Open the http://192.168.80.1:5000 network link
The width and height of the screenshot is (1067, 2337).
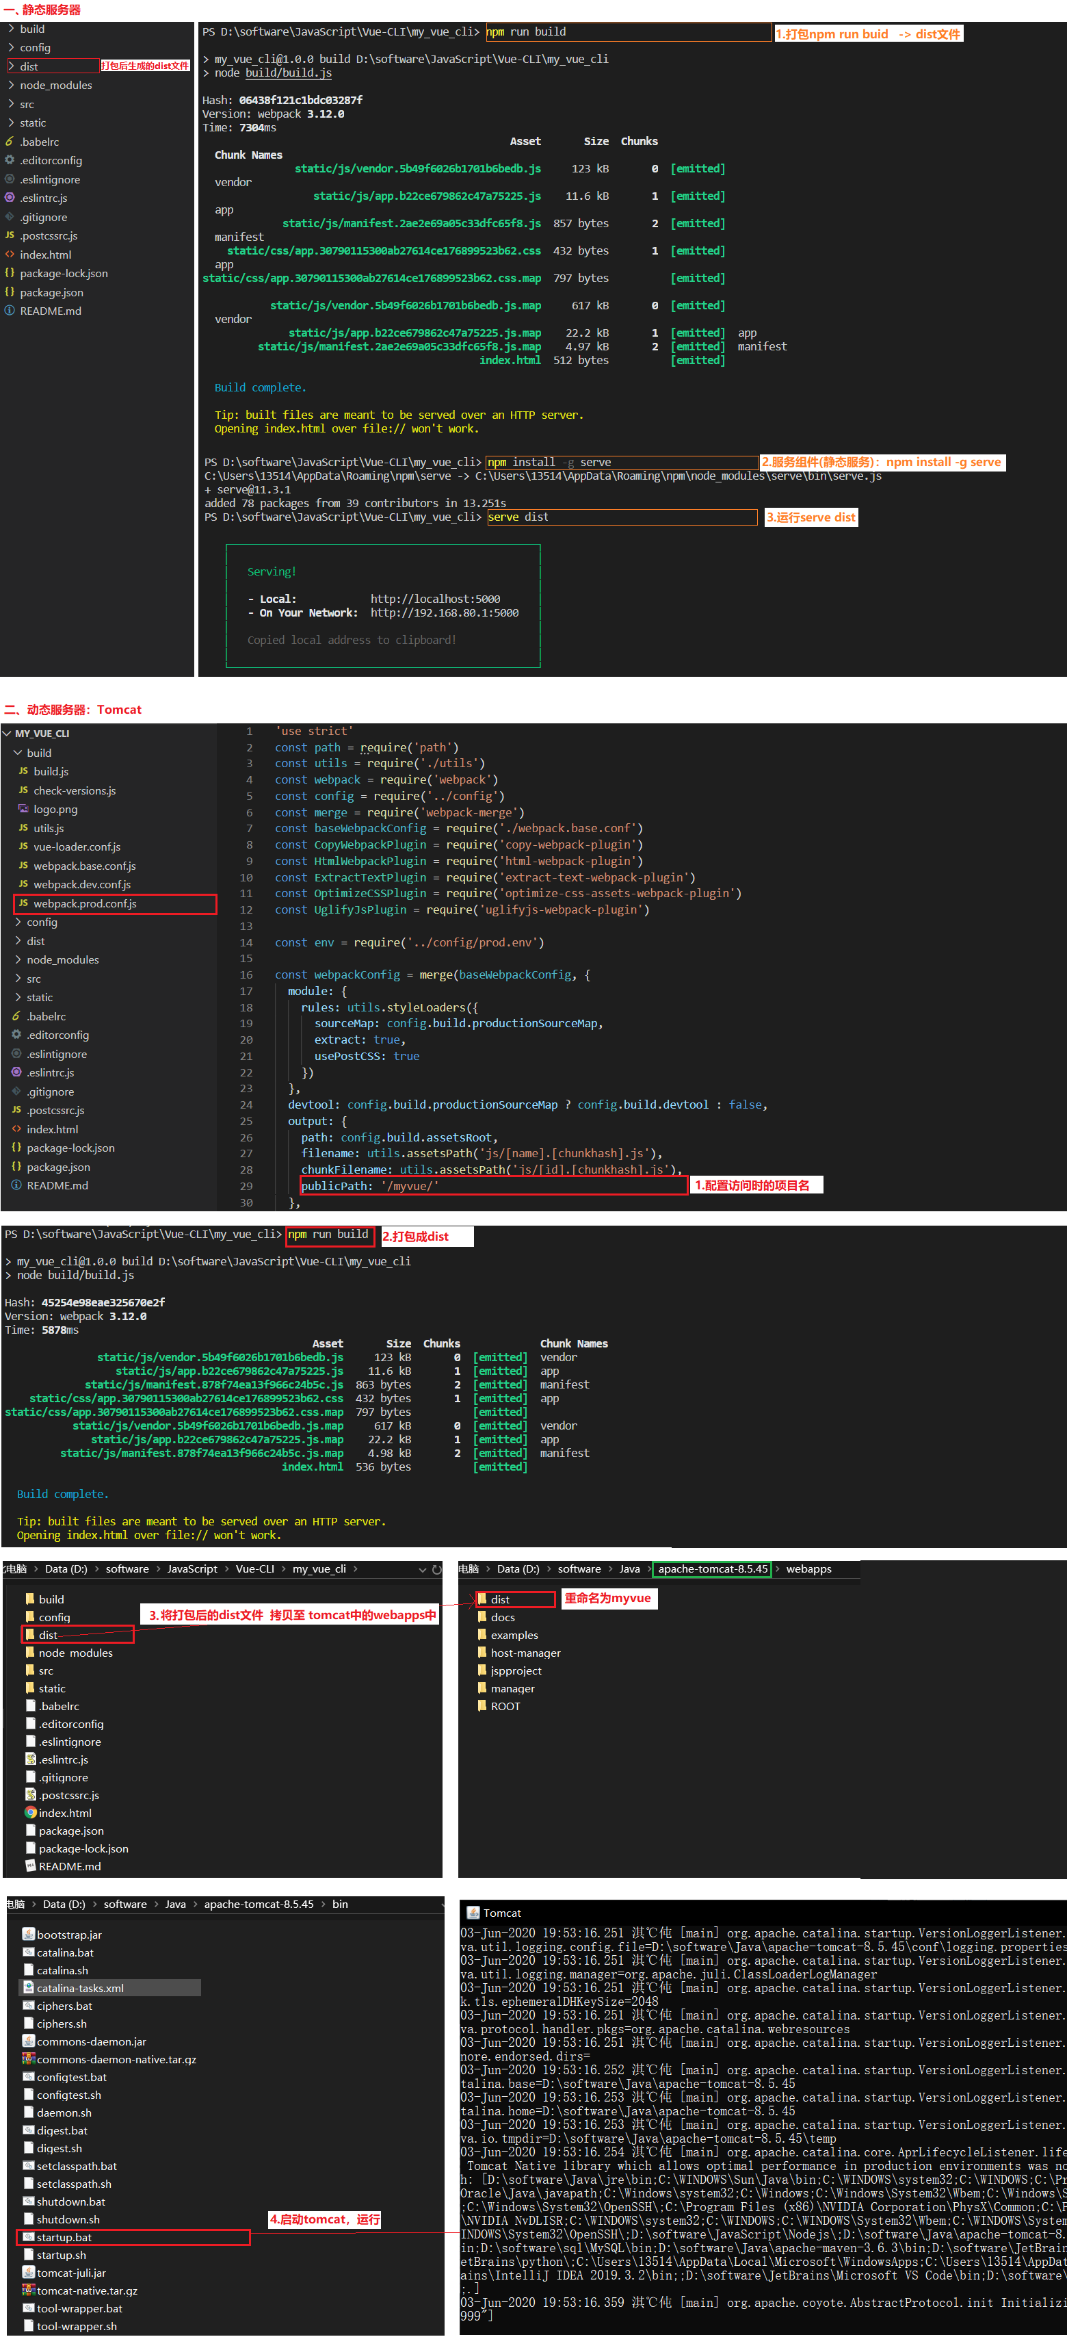[x=444, y=612]
